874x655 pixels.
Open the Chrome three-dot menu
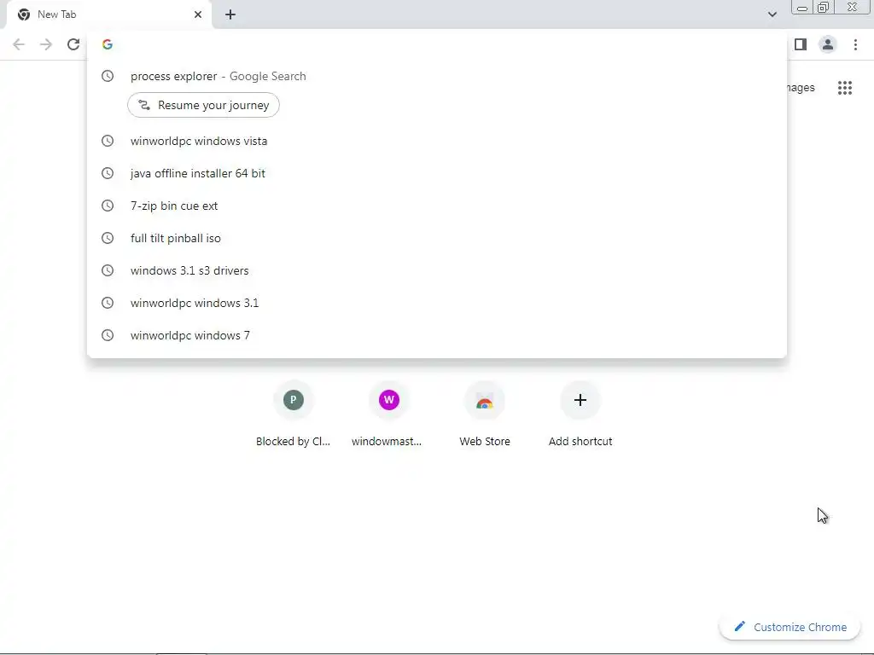(855, 44)
